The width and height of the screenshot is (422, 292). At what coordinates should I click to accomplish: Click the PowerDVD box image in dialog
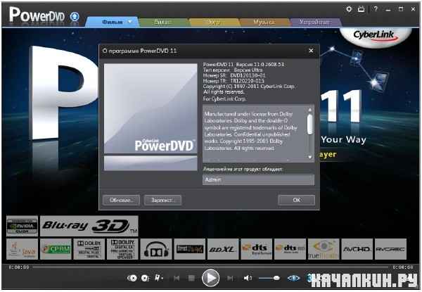click(151, 117)
